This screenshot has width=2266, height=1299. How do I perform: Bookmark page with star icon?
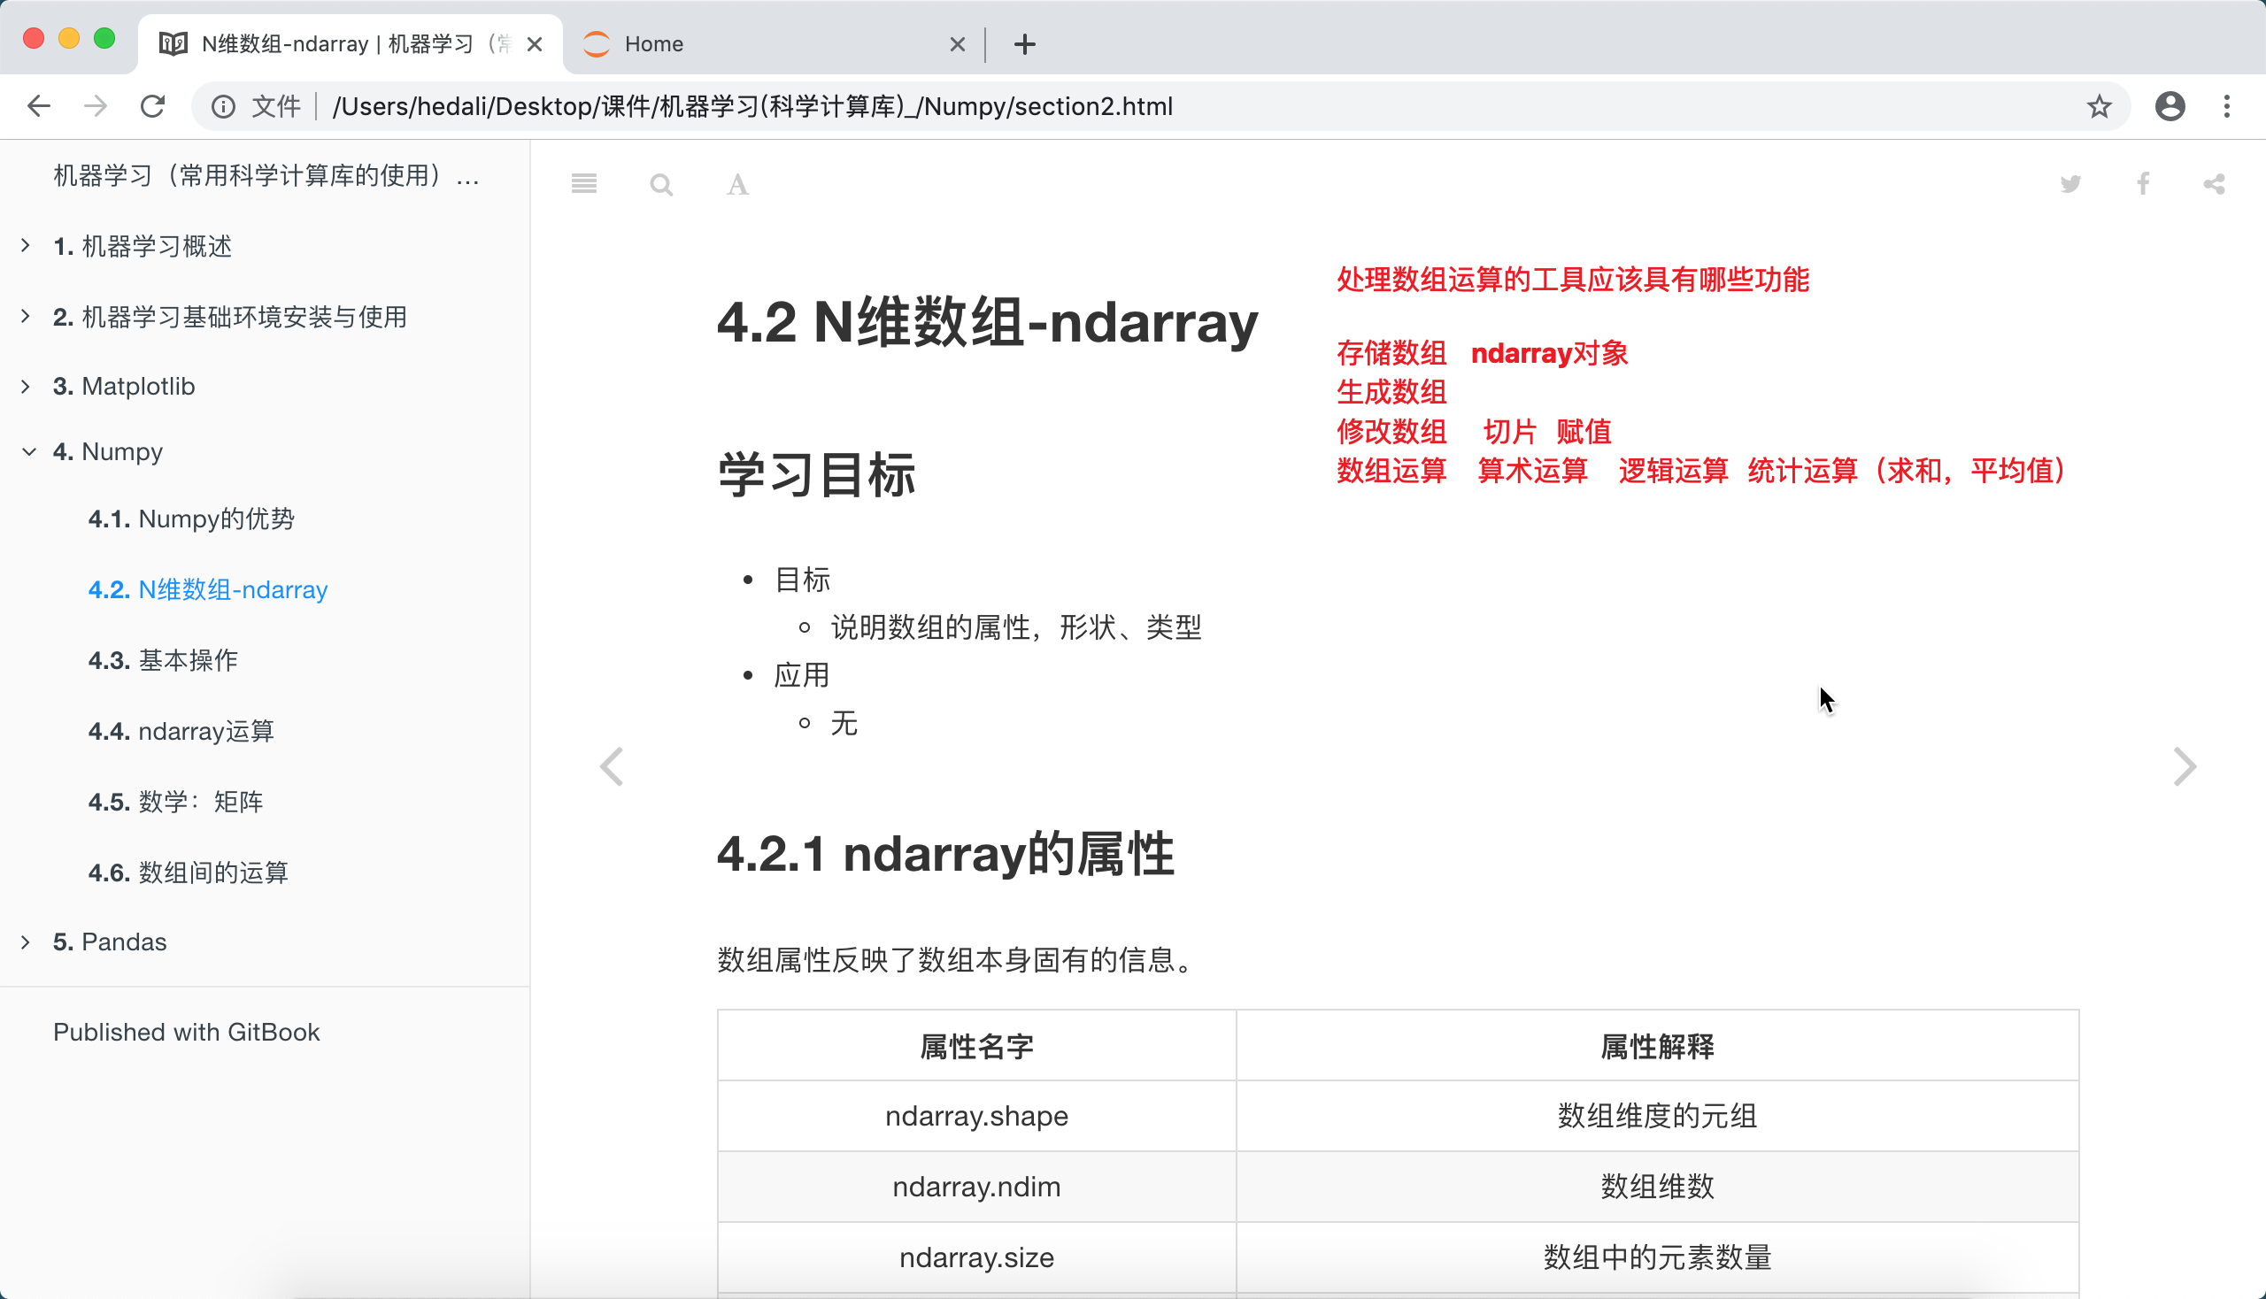pyautogui.click(x=2099, y=106)
